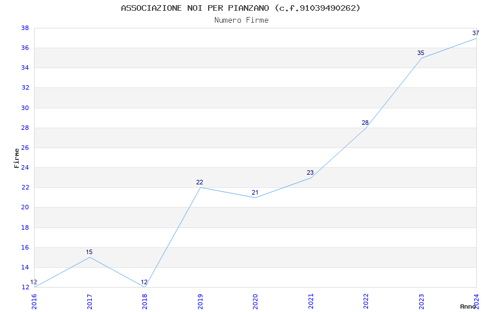Screen dimensions: 482x312
Task: Select the data point labeled 28
Action: pos(366,128)
